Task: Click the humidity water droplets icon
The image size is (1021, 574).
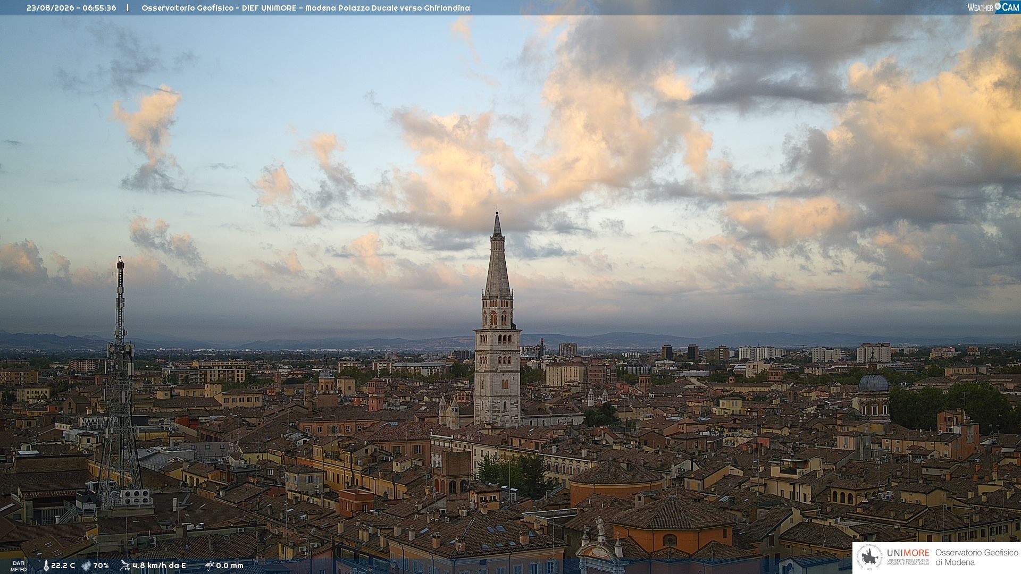Action: tap(86, 565)
